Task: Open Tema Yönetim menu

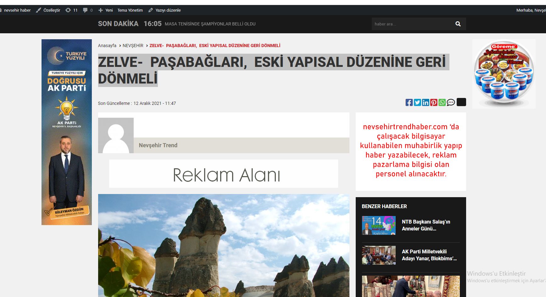Action: coord(130,10)
